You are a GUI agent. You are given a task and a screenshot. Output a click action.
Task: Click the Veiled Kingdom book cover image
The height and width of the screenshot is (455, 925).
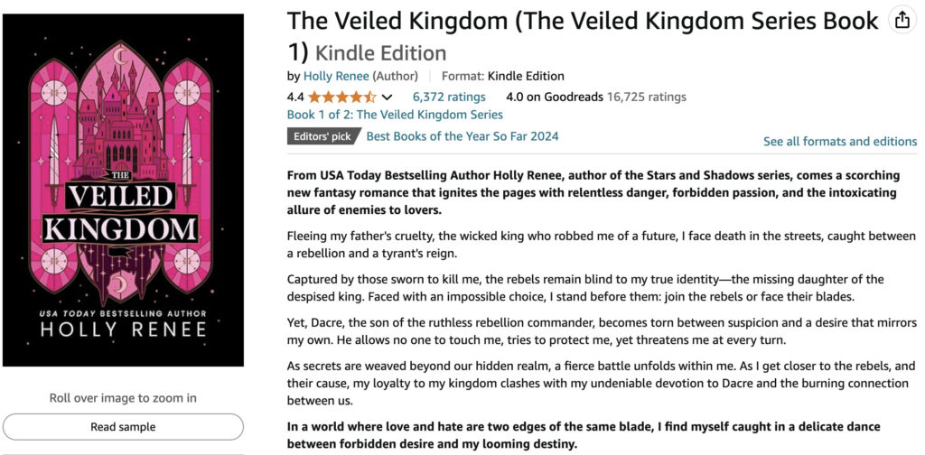click(x=123, y=190)
